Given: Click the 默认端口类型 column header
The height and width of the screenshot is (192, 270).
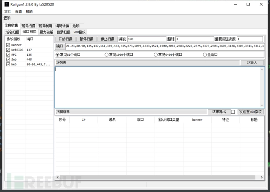Looking at the screenshot, I should (x=169, y=120).
